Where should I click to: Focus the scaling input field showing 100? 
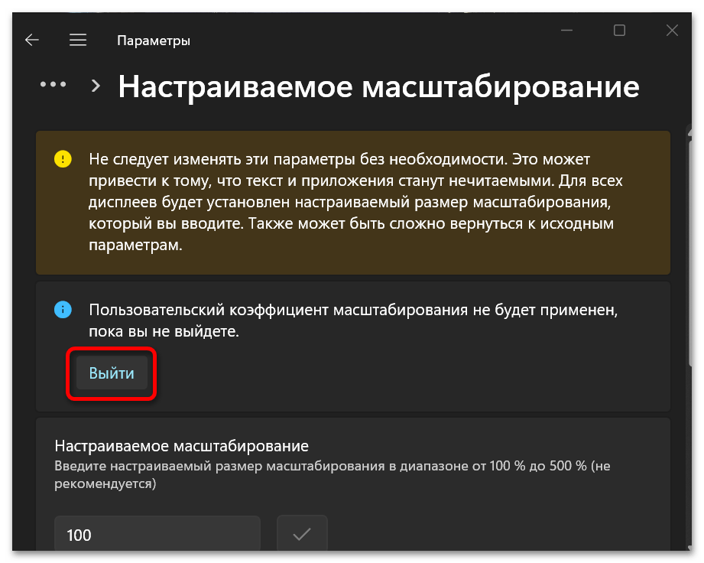pos(157,534)
